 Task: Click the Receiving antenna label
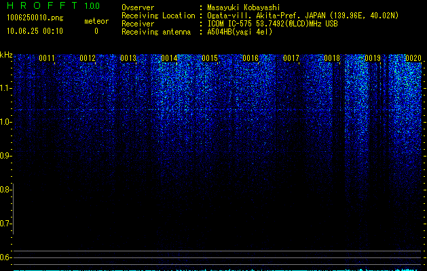click(156, 32)
